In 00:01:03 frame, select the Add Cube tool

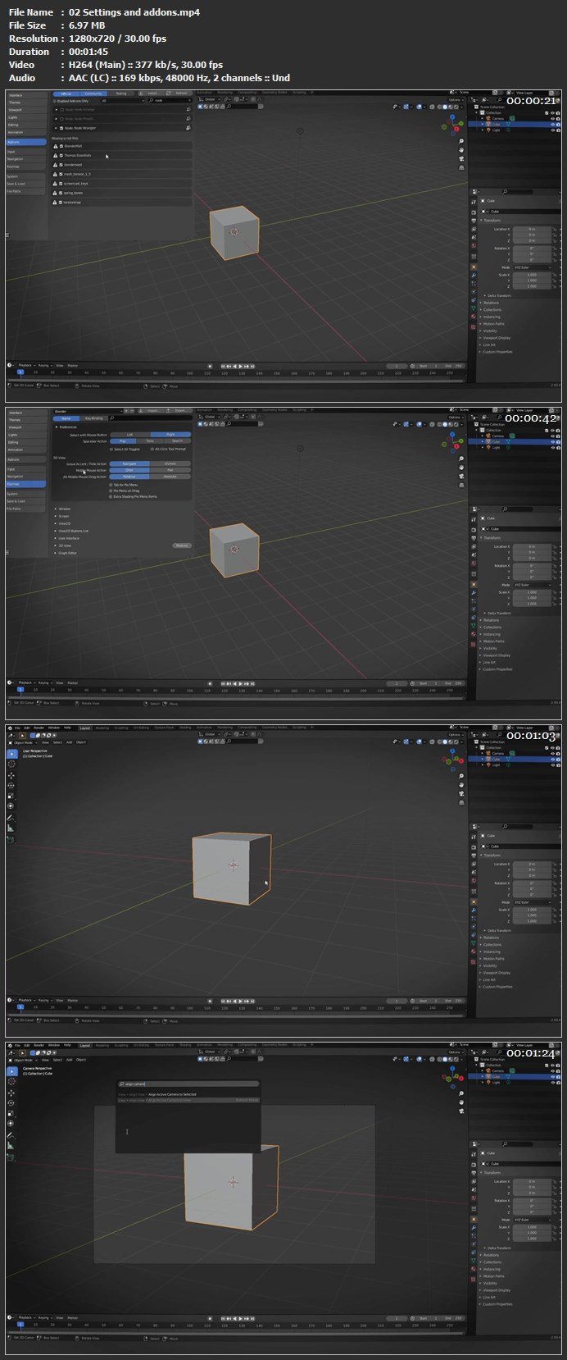point(11,840)
